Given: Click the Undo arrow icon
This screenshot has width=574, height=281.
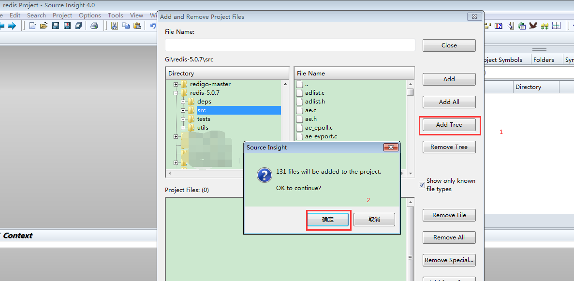Looking at the screenshot, I should point(153,26).
